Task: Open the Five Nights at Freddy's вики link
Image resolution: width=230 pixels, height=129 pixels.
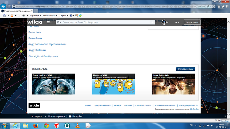Action: 43,56
